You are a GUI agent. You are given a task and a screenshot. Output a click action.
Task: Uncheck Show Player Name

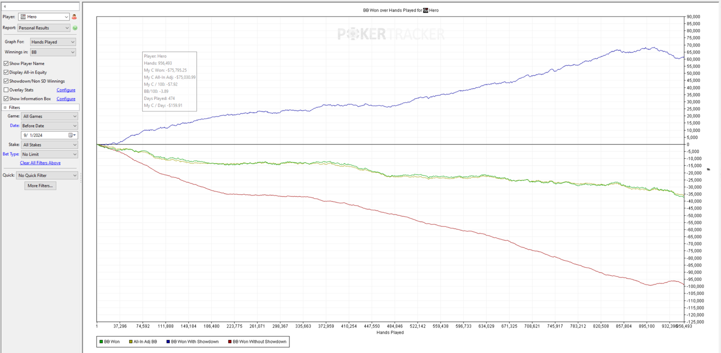click(6, 63)
